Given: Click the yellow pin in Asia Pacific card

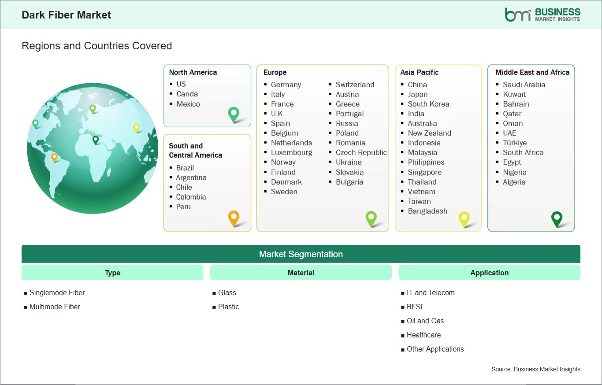Looking at the screenshot, I should point(464,218).
